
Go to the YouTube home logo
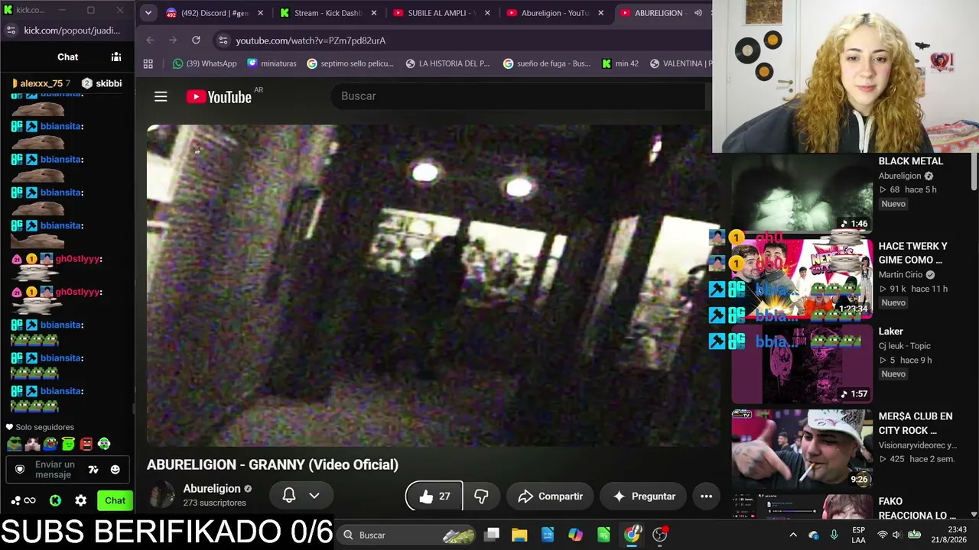point(219,96)
